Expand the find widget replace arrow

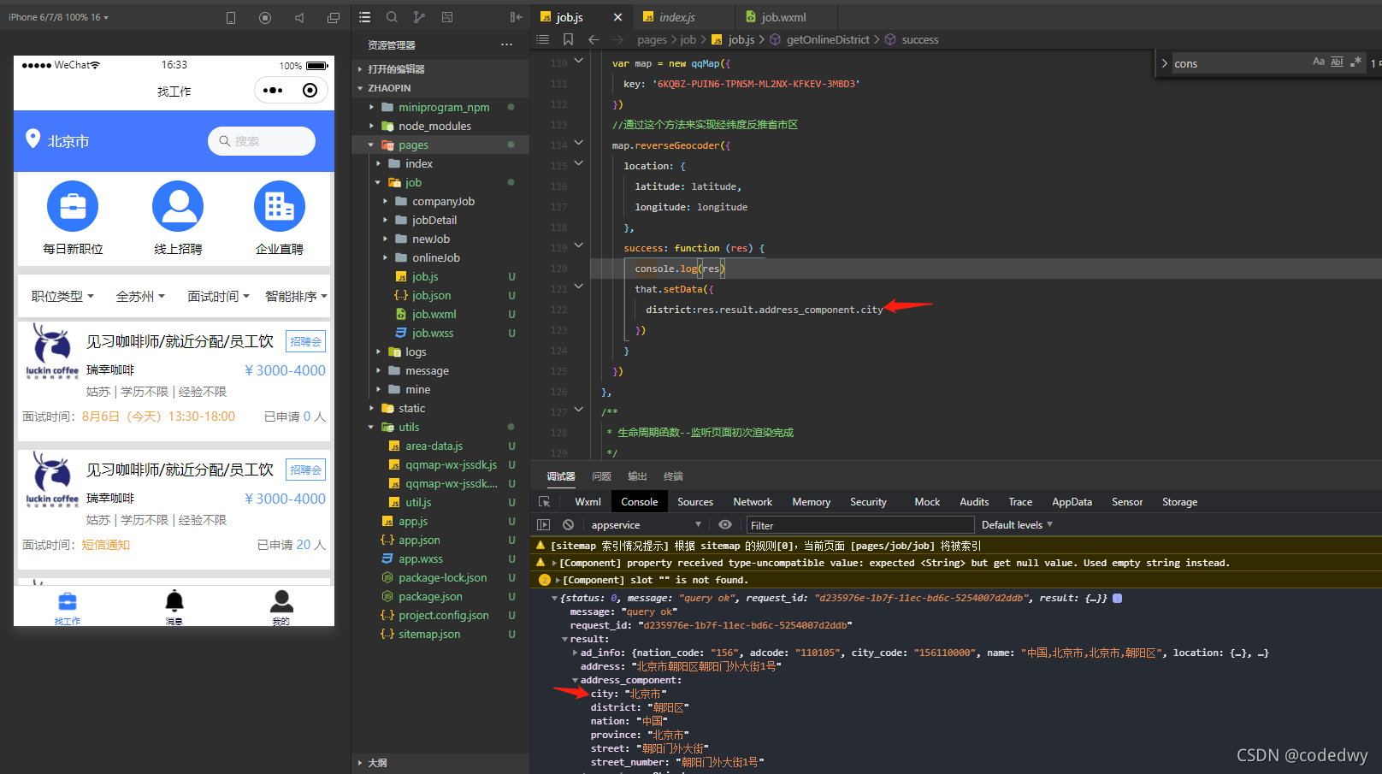(1164, 63)
